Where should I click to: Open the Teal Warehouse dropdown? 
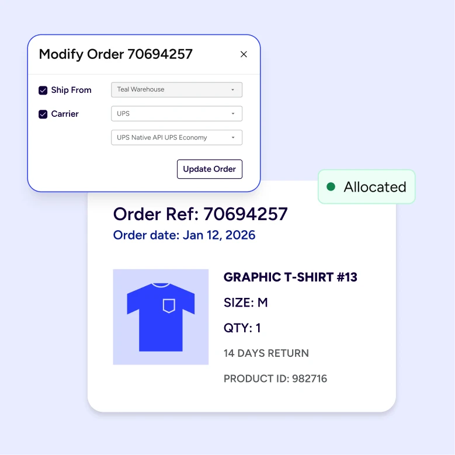[x=176, y=90]
